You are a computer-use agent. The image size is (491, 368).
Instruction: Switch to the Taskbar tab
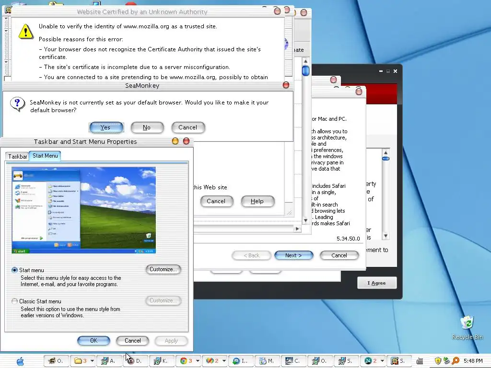[x=17, y=157]
